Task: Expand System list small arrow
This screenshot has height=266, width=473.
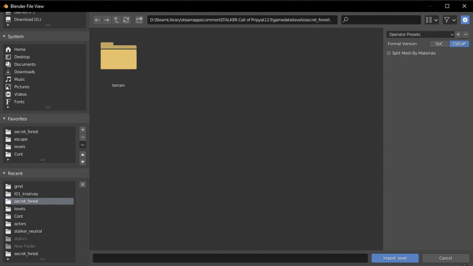Action: pos(8,107)
